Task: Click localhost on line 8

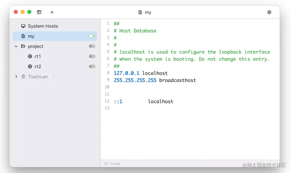Action: point(155,73)
